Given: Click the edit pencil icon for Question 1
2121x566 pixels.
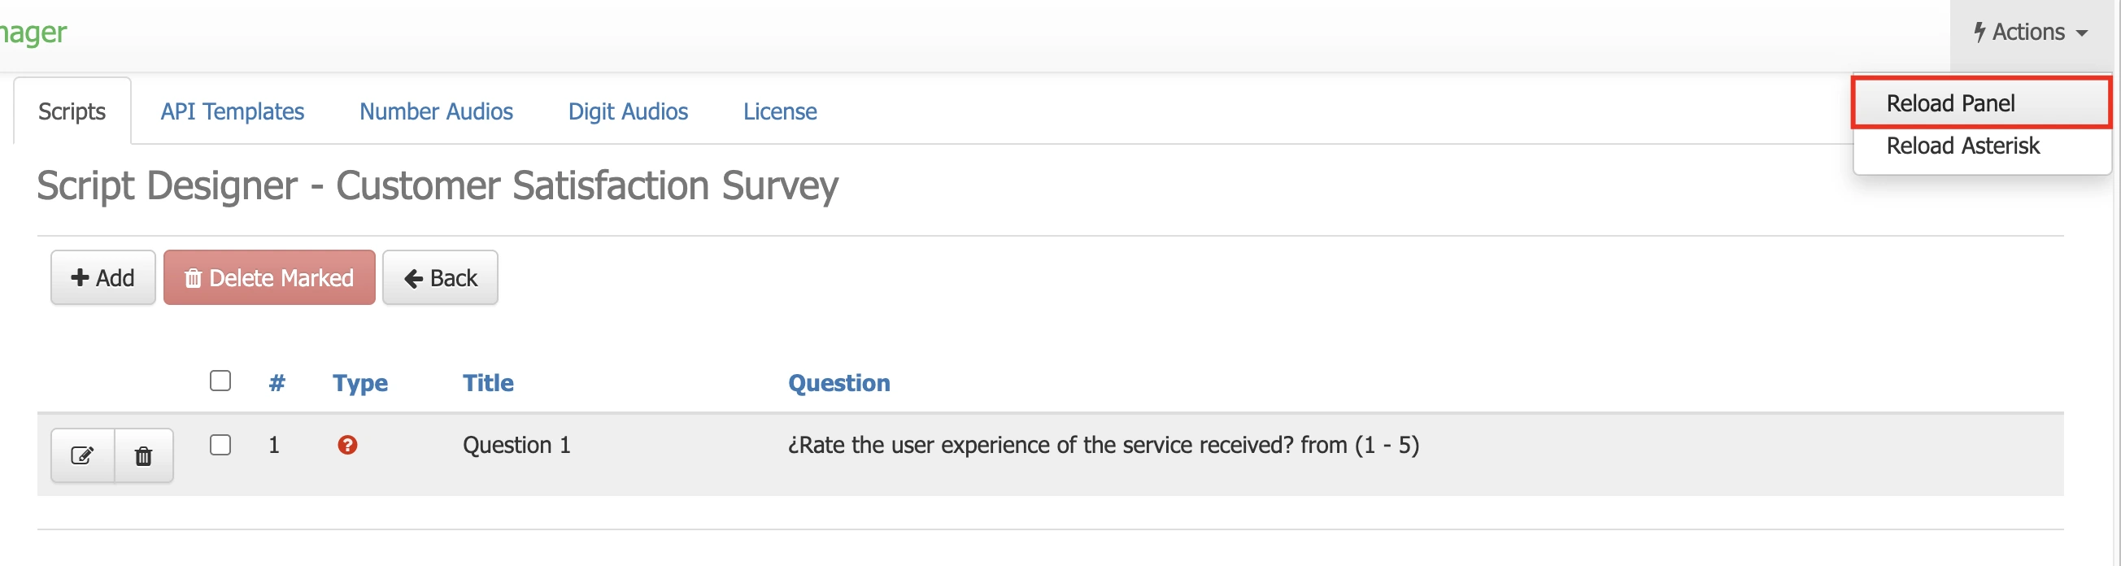Looking at the screenshot, I should point(82,455).
